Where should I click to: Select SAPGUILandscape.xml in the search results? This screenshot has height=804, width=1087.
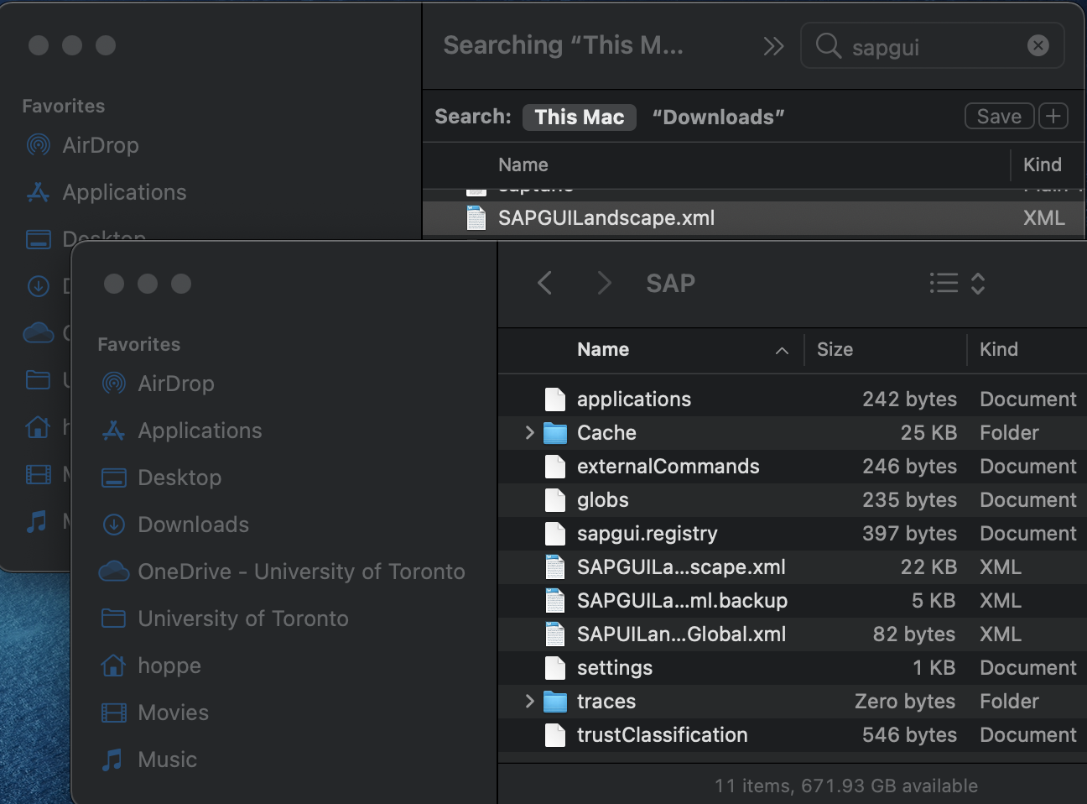754,218
